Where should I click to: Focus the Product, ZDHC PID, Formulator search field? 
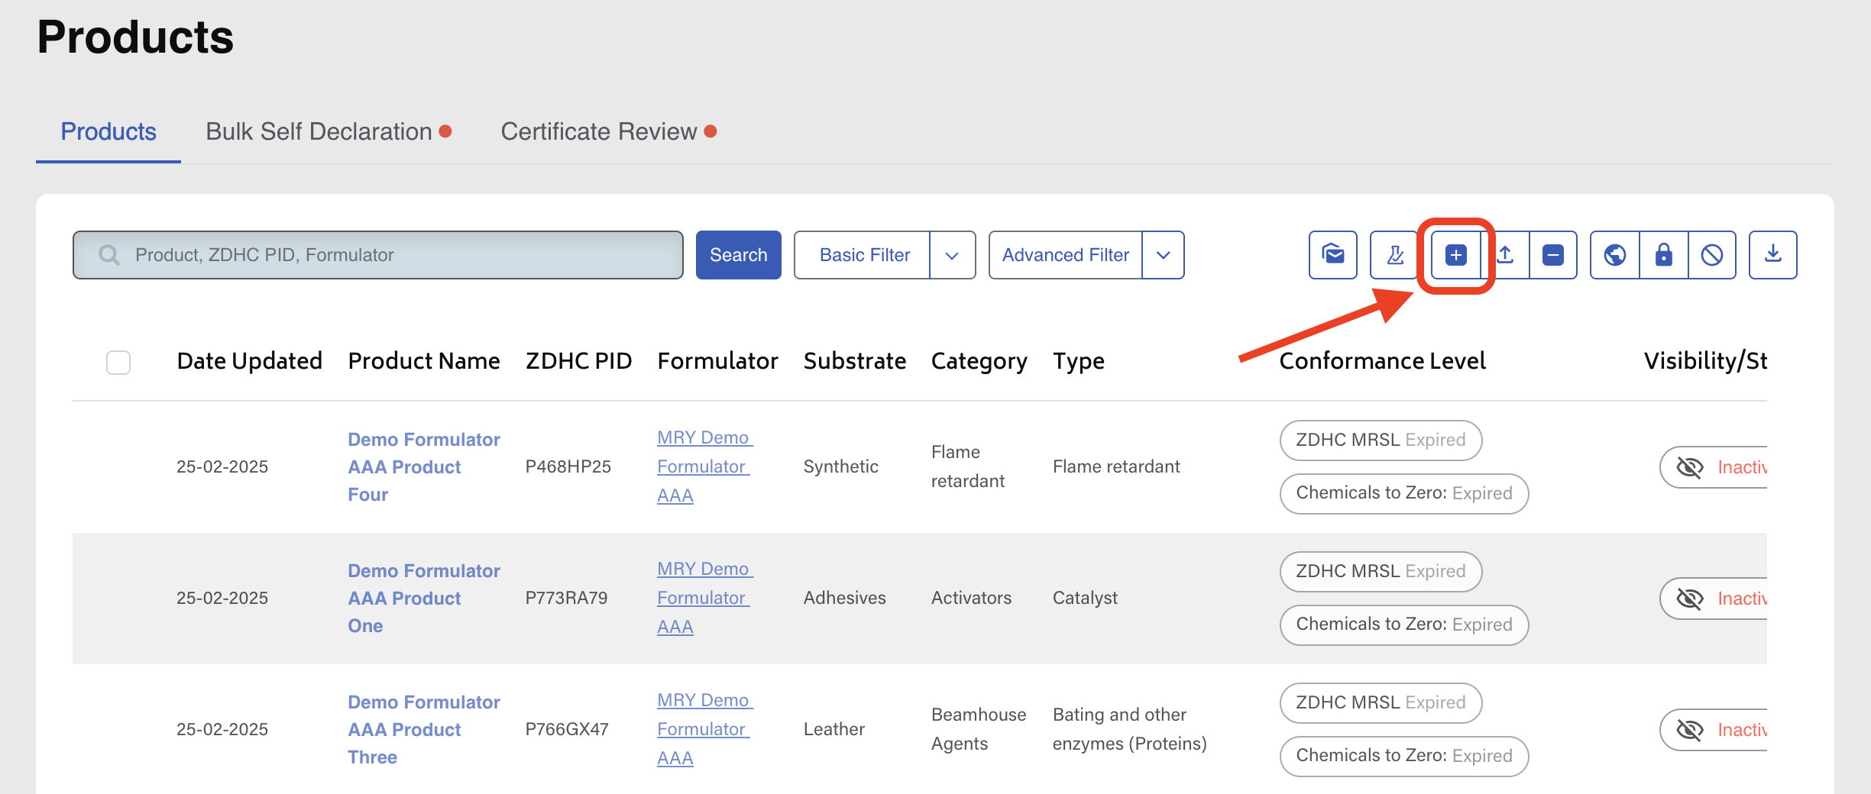pyautogui.click(x=378, y=255)
